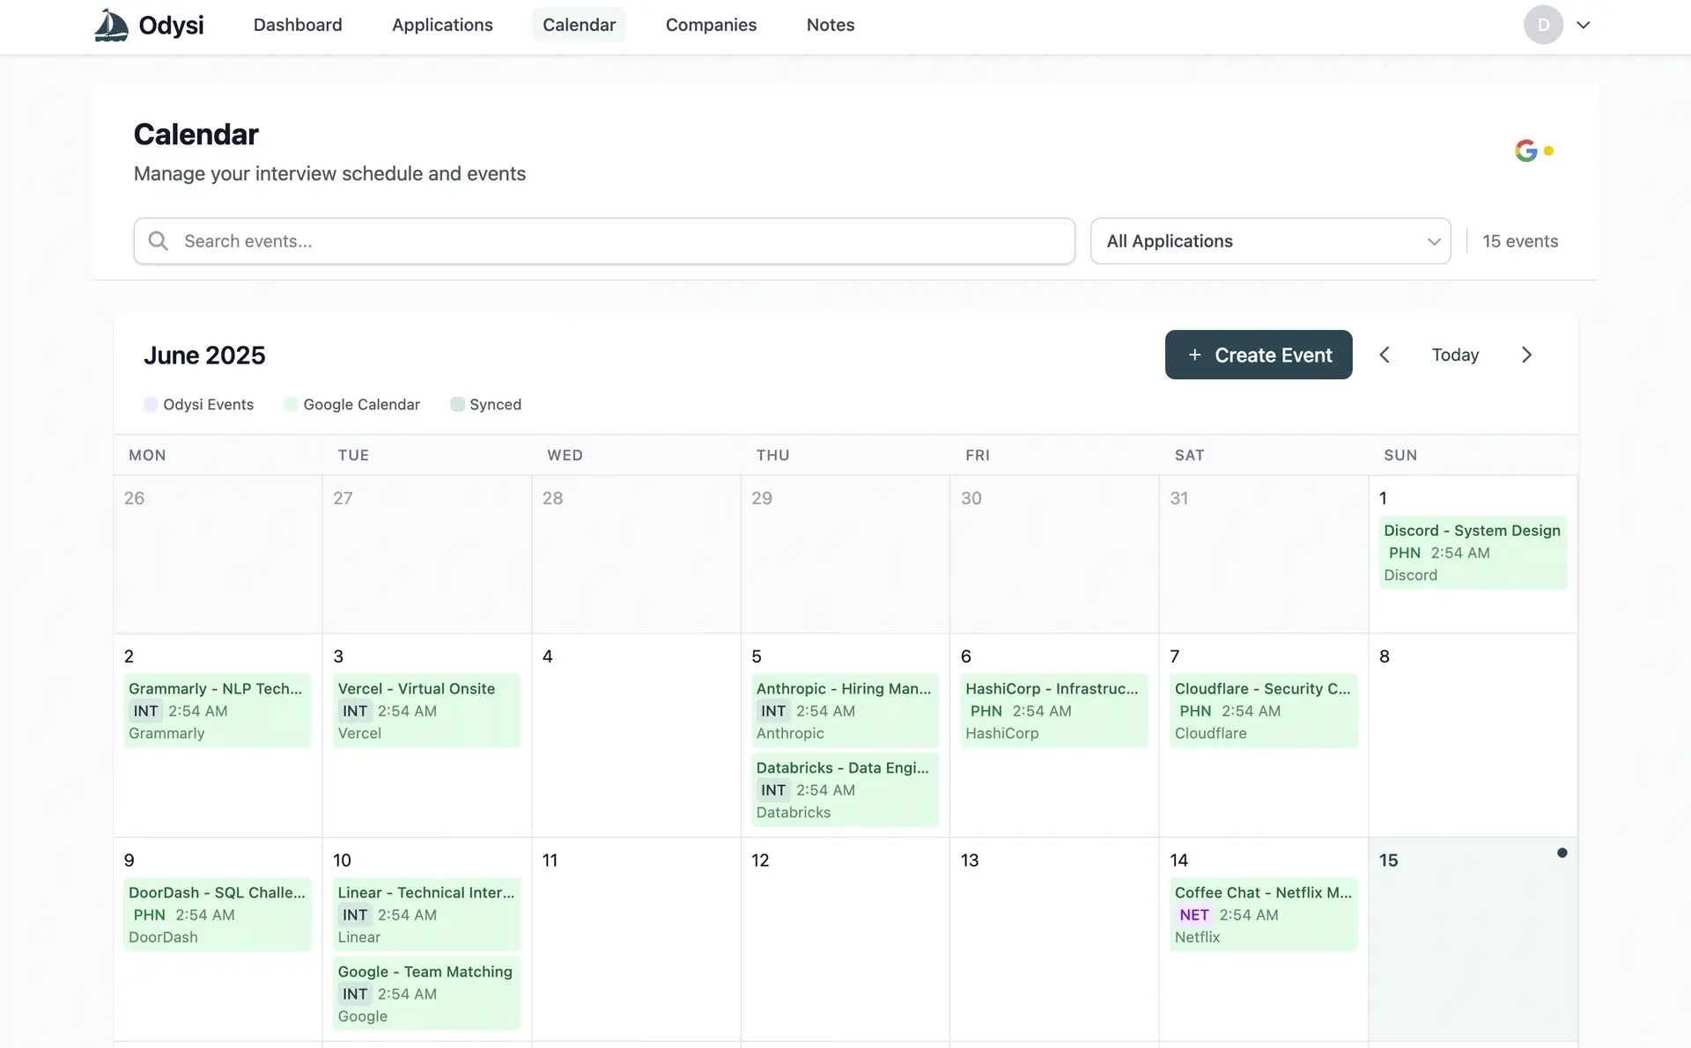Image resolution: width=1691 pixels, height=1048 pixels.
Task: Open the Dashboard tab
Action: pyautogui.click(x=298, y=25)
